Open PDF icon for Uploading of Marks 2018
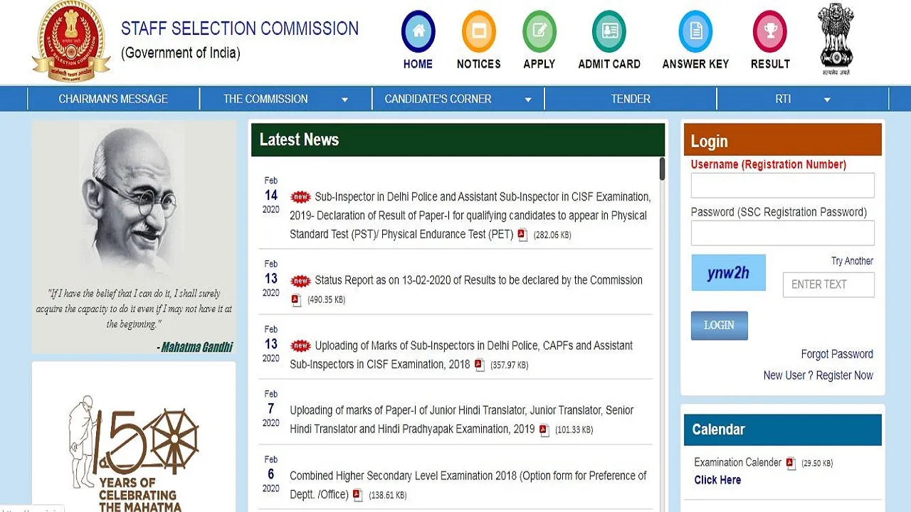 480,365
